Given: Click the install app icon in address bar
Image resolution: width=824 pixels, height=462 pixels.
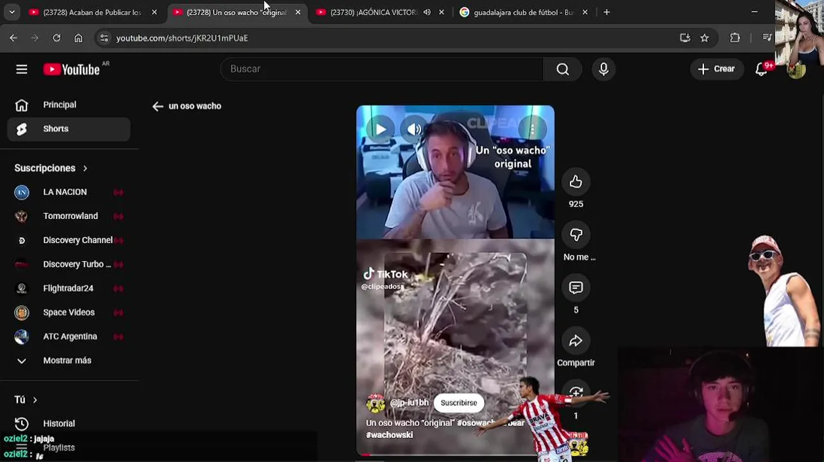Looking at the screenshot, I should [685, 38].
